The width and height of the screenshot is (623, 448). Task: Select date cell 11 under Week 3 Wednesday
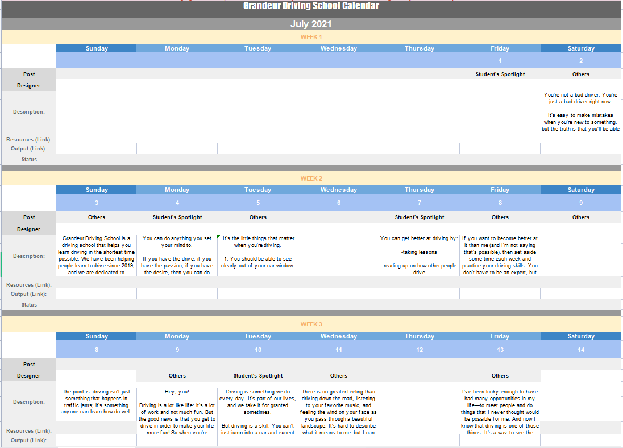click(339, 350)
